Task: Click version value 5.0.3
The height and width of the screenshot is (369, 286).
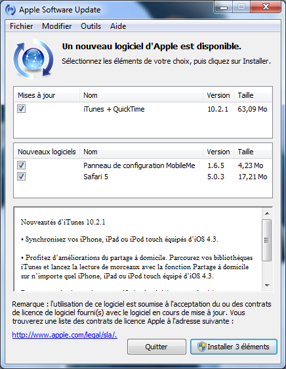Action: [216, 177]
